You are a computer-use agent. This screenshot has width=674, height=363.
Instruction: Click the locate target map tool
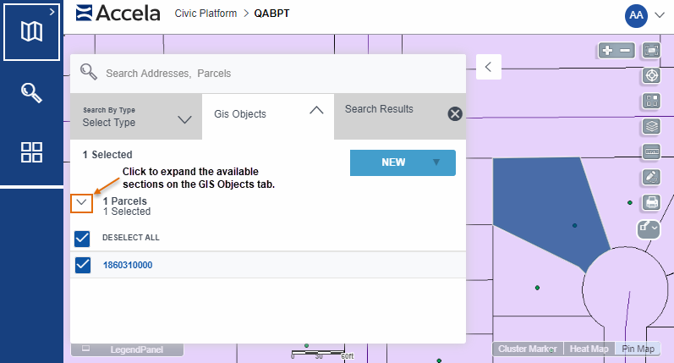651,75
